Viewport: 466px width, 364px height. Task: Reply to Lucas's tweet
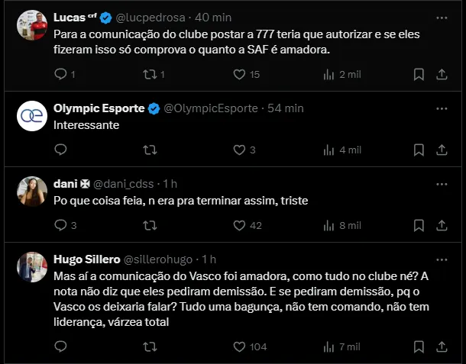62,74
